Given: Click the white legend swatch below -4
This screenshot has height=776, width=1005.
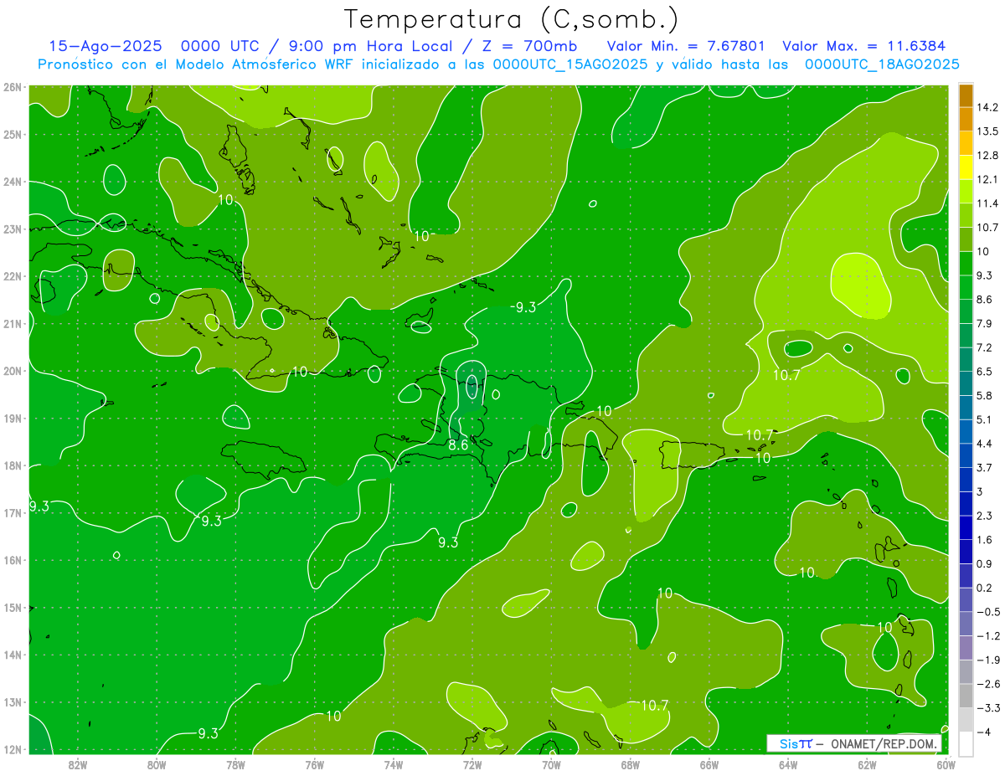Looking at the screenshot, I should 966,743.
